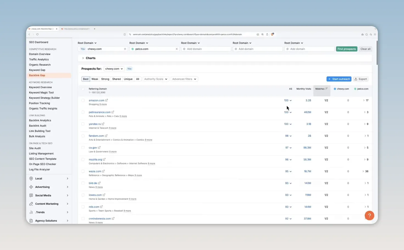Open Root Domain dropdown above chewy.com
The height and width of the screenshot is (250, 404).
click(x=87, y=43)
